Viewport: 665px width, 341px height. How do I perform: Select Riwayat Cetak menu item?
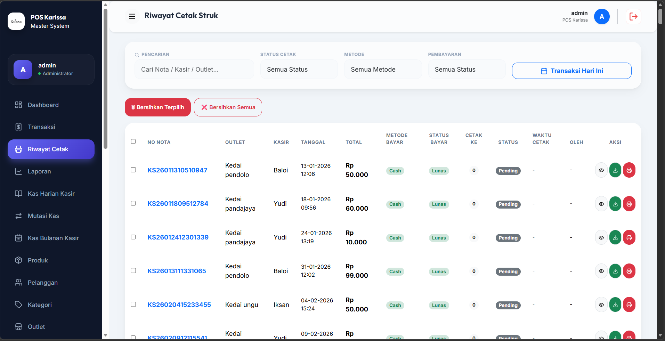point(51,149)
